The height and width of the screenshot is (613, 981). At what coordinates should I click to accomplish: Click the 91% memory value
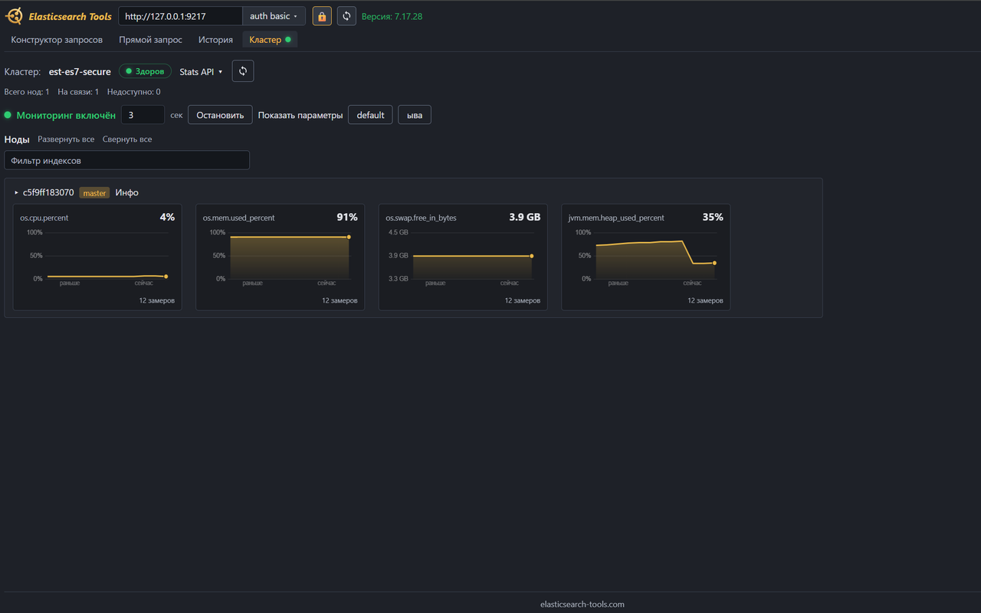(x=347, y=217)
